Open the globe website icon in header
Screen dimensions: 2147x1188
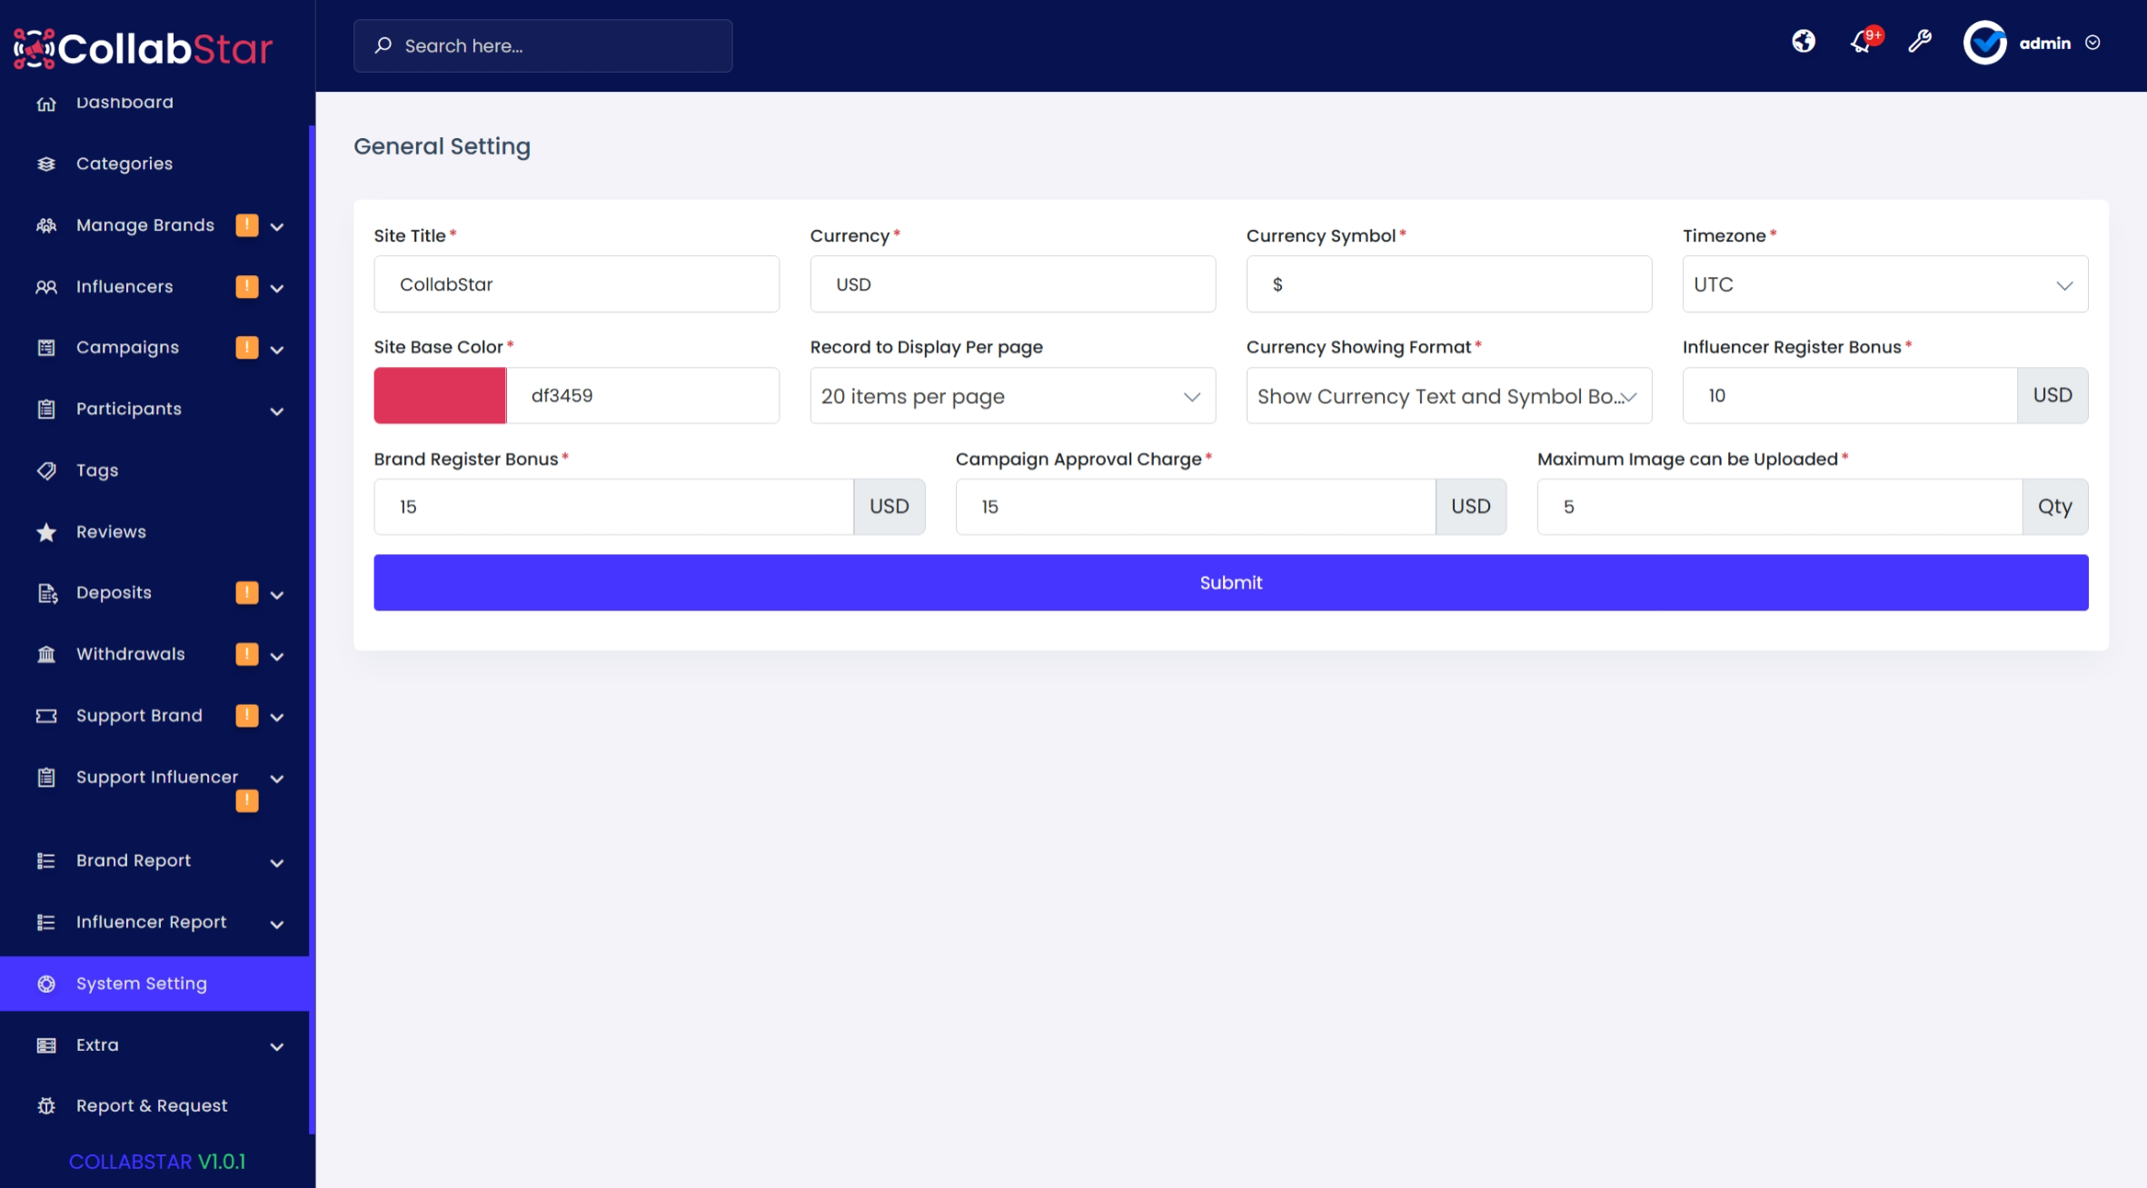(1803, 42)
